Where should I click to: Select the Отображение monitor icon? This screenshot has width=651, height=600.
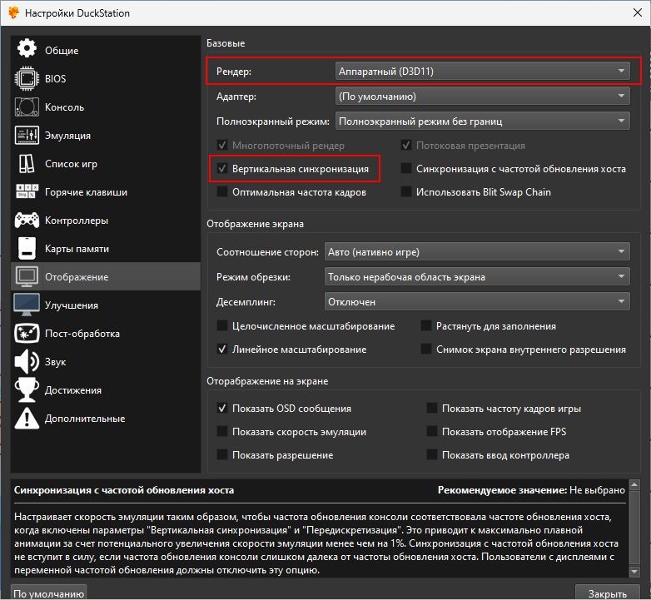tap(27, 276)
